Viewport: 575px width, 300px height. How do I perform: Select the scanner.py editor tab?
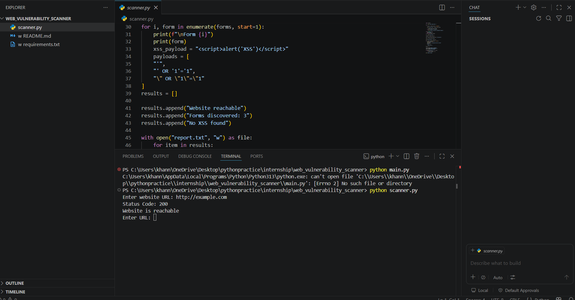[138, 7]
